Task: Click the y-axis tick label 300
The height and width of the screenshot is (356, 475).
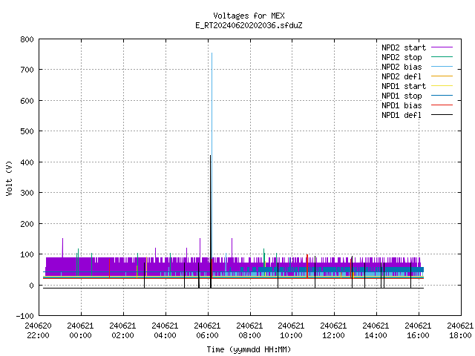Action: coord(27,193)
